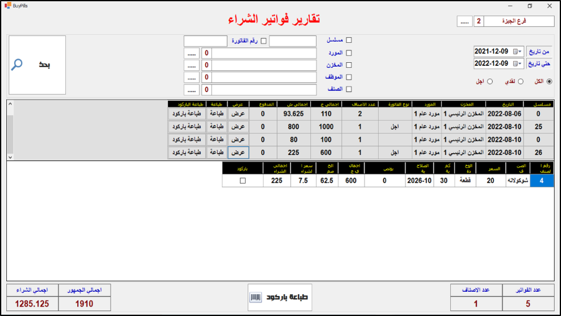Click the search (بحث) magnifier button
Image resolution: width=561 pixels, height=316 pixels.
coord(37,65)
